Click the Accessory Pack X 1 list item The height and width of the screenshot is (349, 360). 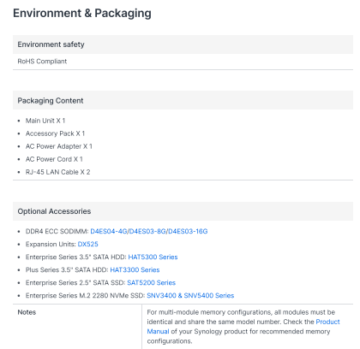[x=55, y=133]
